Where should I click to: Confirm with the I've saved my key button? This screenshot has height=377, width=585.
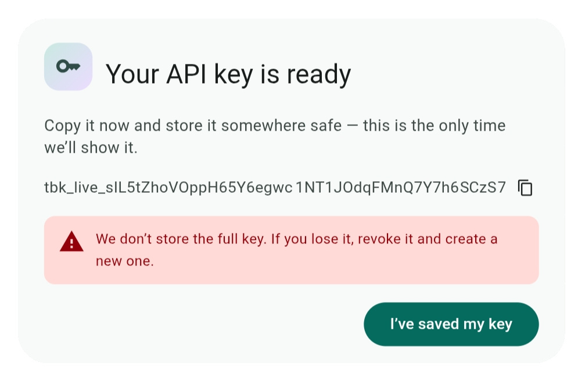451,324
